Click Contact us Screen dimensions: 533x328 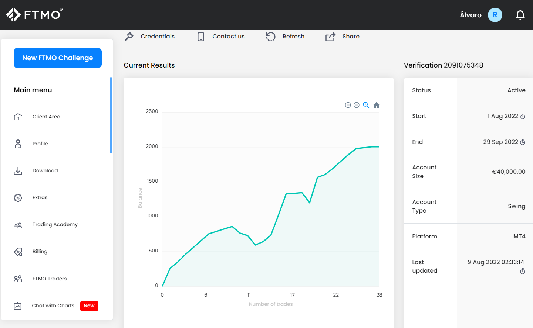click(x=221, y=37)
